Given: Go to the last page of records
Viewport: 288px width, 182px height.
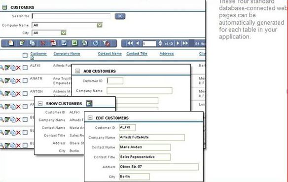Looking at the screenshot, I should pyautogui.click(x=185, y=43).
